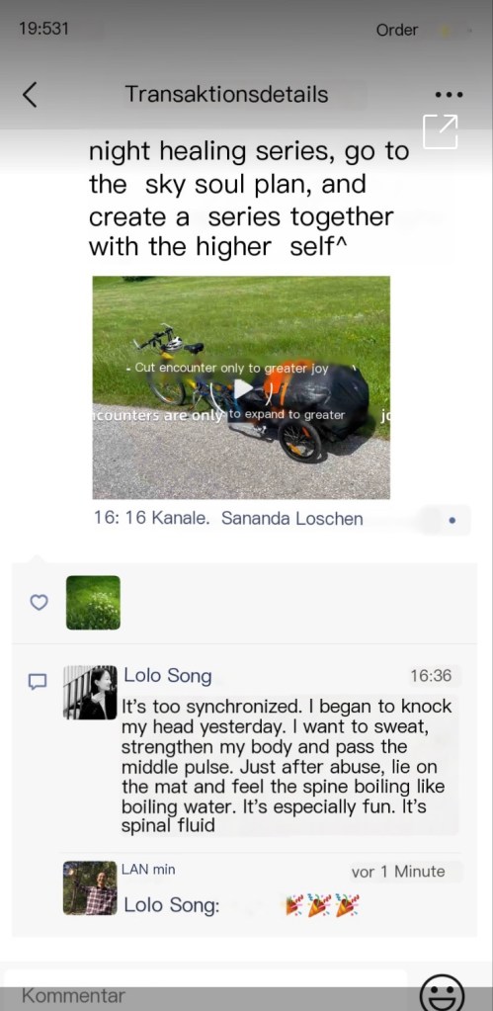Play the bicycle trailer video
This screenshot has height=1011, width=493.
[242, 388]
